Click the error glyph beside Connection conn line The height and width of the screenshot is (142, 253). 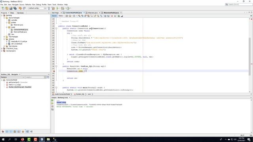click(x=54, y=71)
